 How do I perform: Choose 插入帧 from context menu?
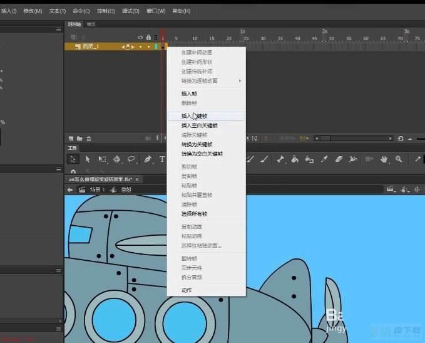click(x=207, y=93)
